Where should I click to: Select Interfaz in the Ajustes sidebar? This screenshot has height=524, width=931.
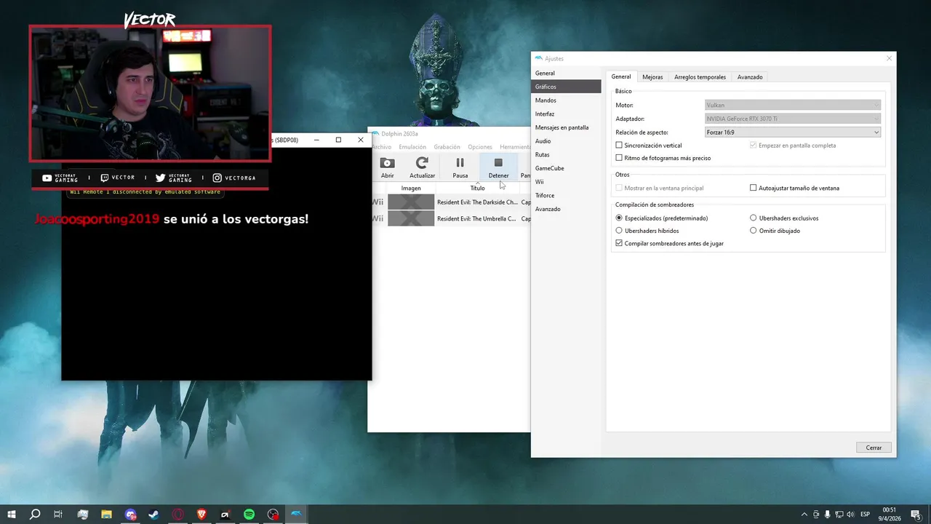pyautogui.click(x=567, y=114)
